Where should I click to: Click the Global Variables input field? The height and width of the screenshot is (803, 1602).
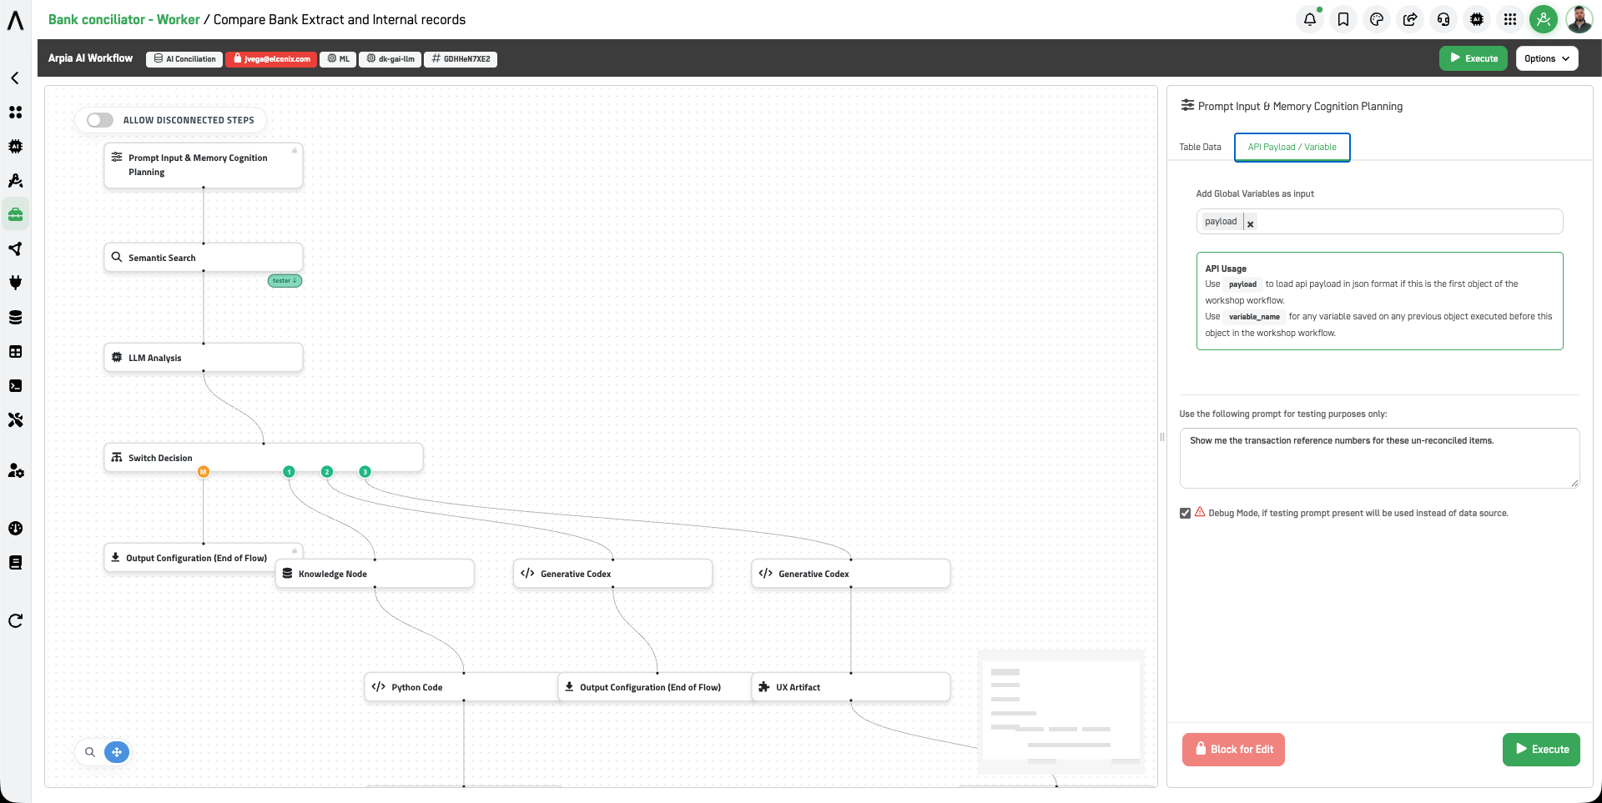point(1379,222)
